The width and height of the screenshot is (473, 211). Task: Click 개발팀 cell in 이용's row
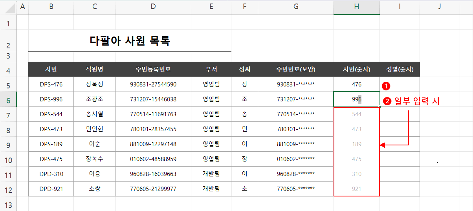pos(211,174)
